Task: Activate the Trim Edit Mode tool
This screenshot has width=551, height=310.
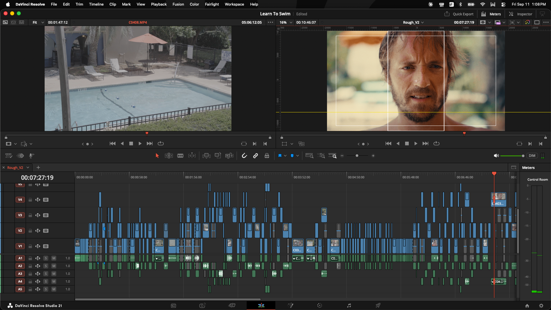Action: (x=169, y=156)
